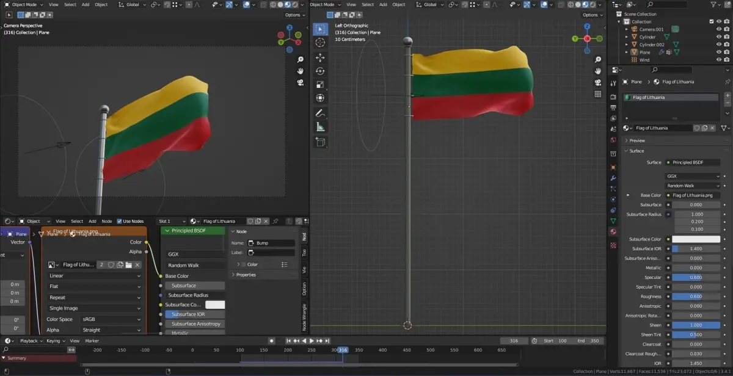Adjust the Sheen Tint 0.500 slider
The width and height of the screenshot is (733, 376).
point(696,334)
